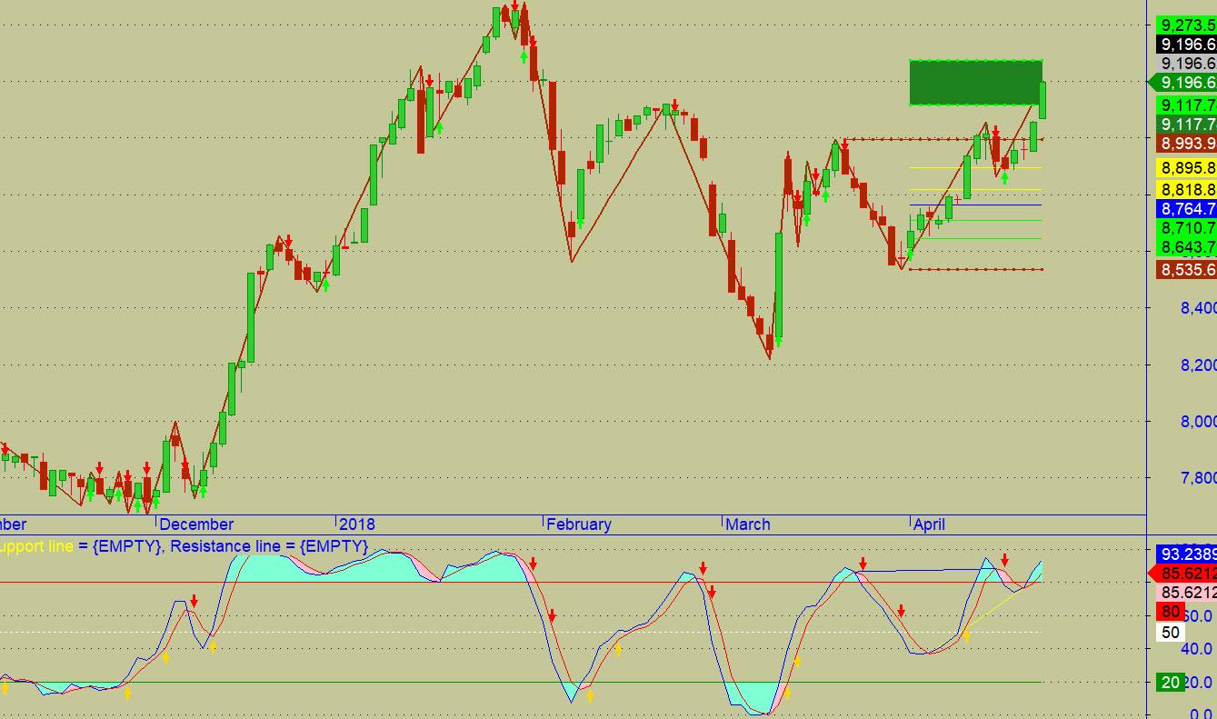Click the pink 85.6212 indicator value label

point(1186,593)
